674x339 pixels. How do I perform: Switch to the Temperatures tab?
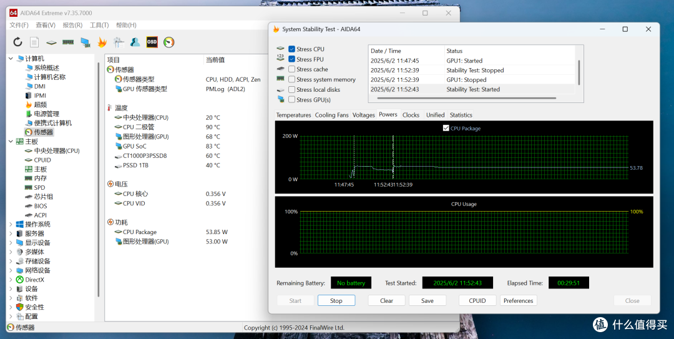coord(293,115)
